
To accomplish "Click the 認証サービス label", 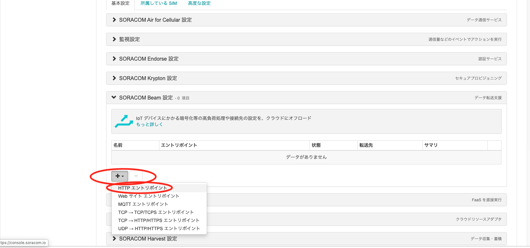I will pos(490,59).
